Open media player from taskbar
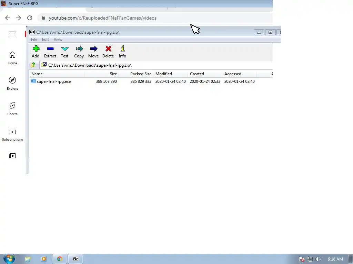 click(x=44, y=259)
